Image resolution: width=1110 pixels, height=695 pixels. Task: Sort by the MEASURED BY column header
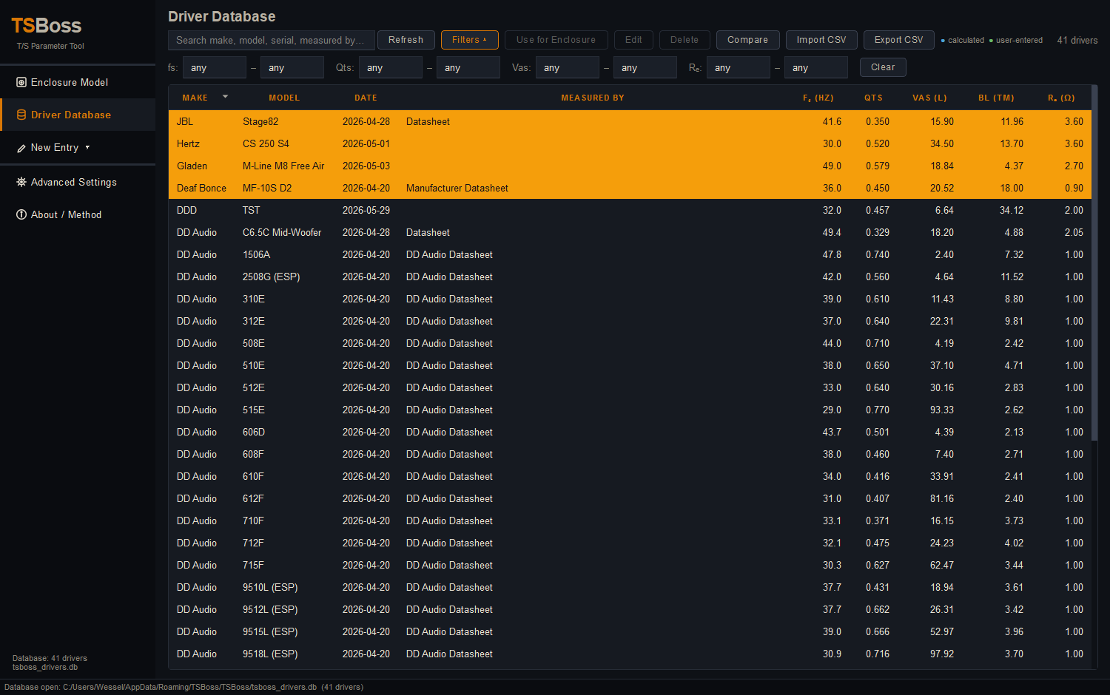tap(593, 98)
